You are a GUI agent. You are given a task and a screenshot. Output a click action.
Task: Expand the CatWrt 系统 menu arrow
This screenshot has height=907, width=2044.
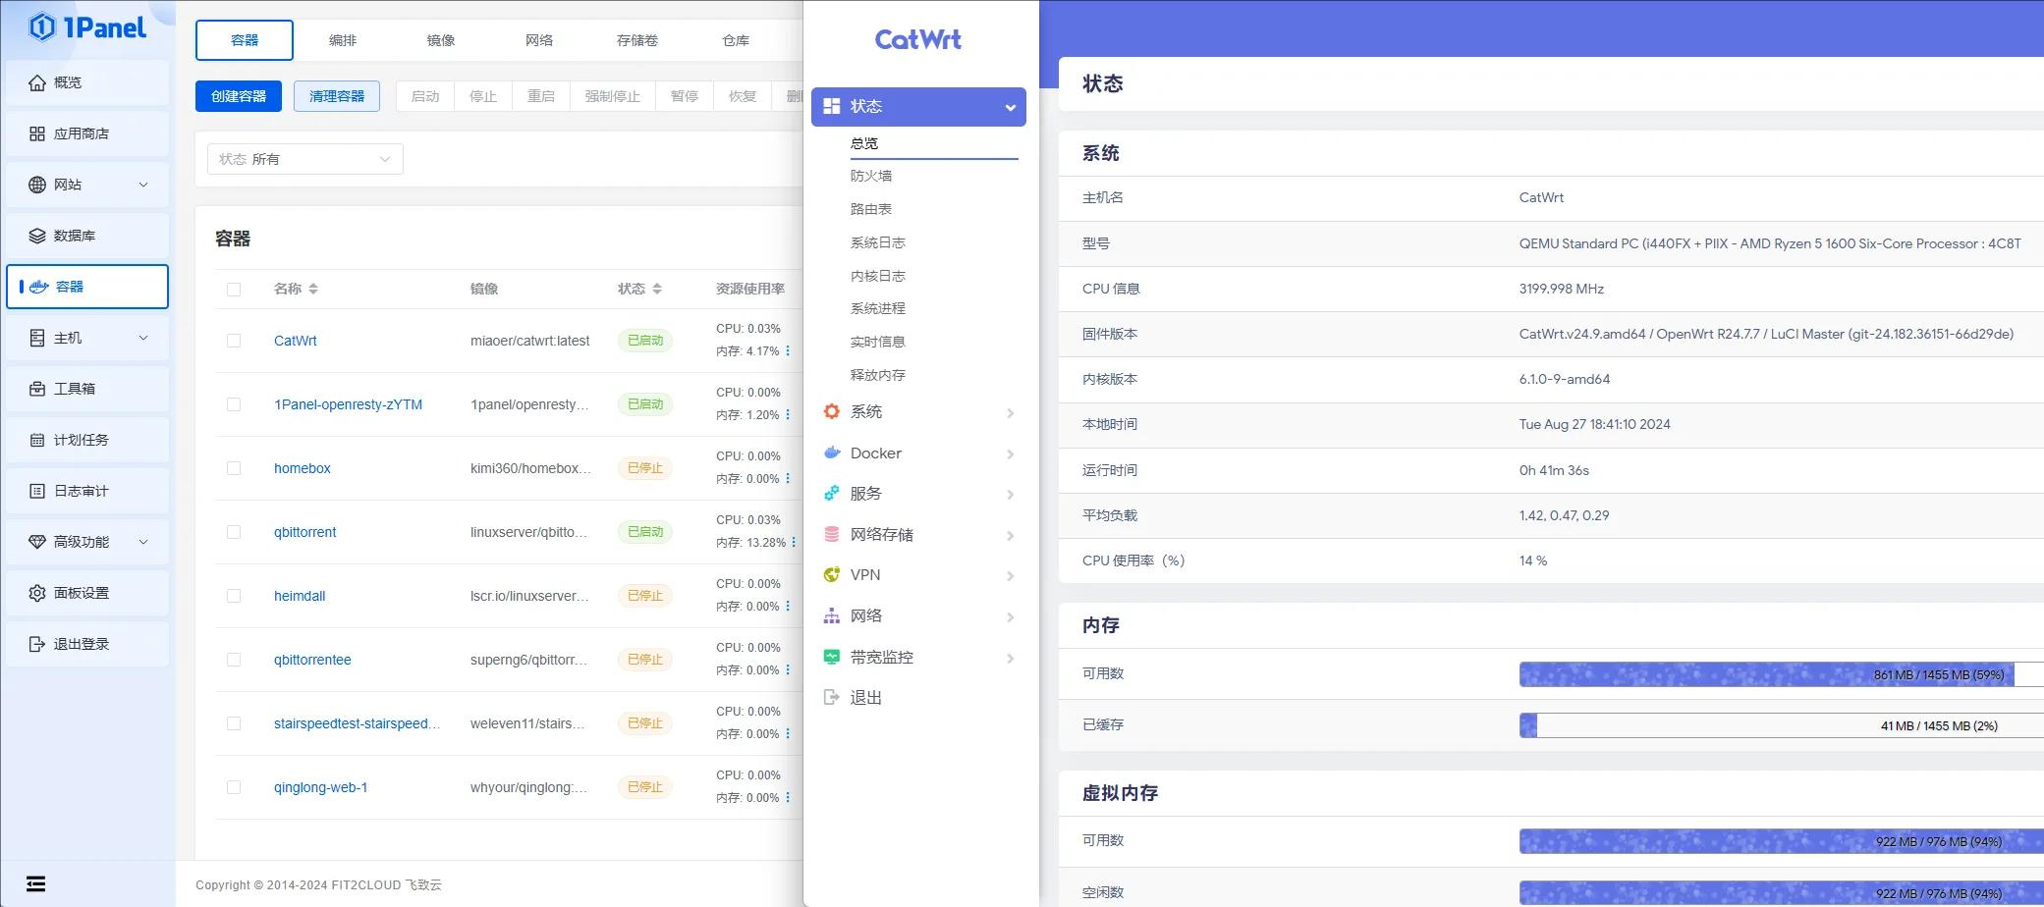[x=1010, y=412]
